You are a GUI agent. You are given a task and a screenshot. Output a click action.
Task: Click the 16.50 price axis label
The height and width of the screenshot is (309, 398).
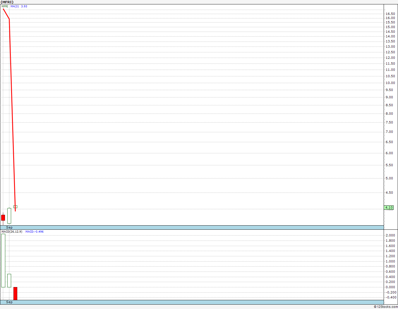[390, 14]
